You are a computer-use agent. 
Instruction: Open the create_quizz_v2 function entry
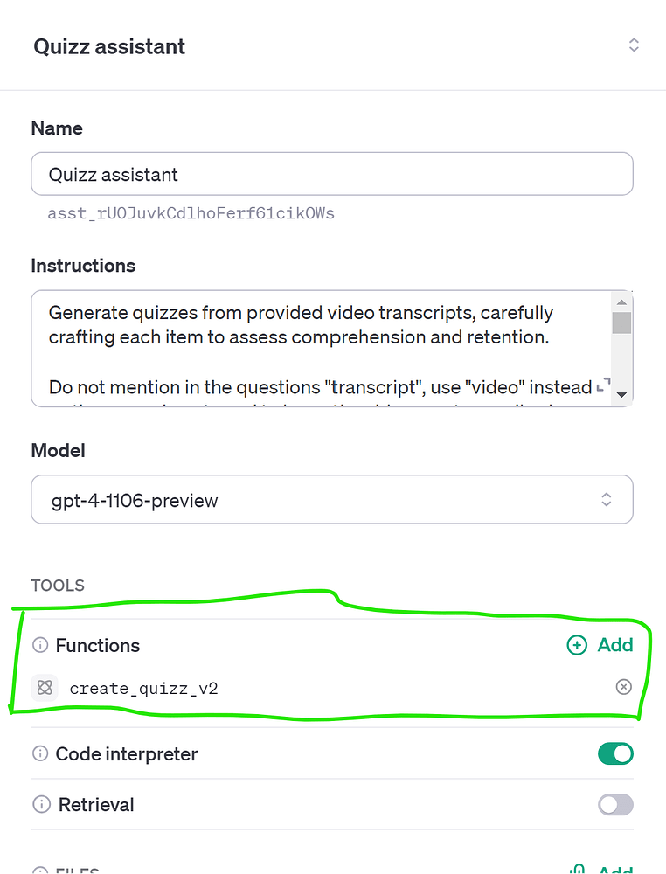(x=143, y=689)
